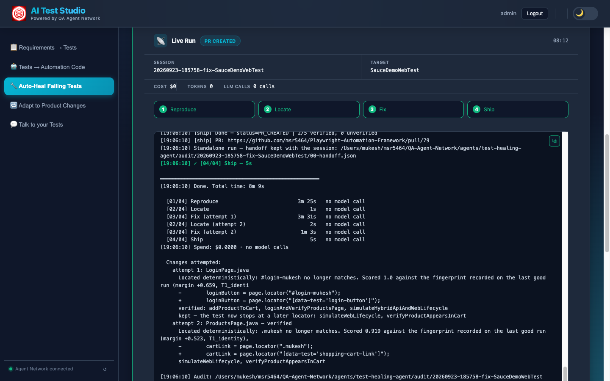Image resolution: width=610 pixels, height=381 pixels.
Task: Click the sync icon beside Adapt to Product Changes
Action: (14, 105)
